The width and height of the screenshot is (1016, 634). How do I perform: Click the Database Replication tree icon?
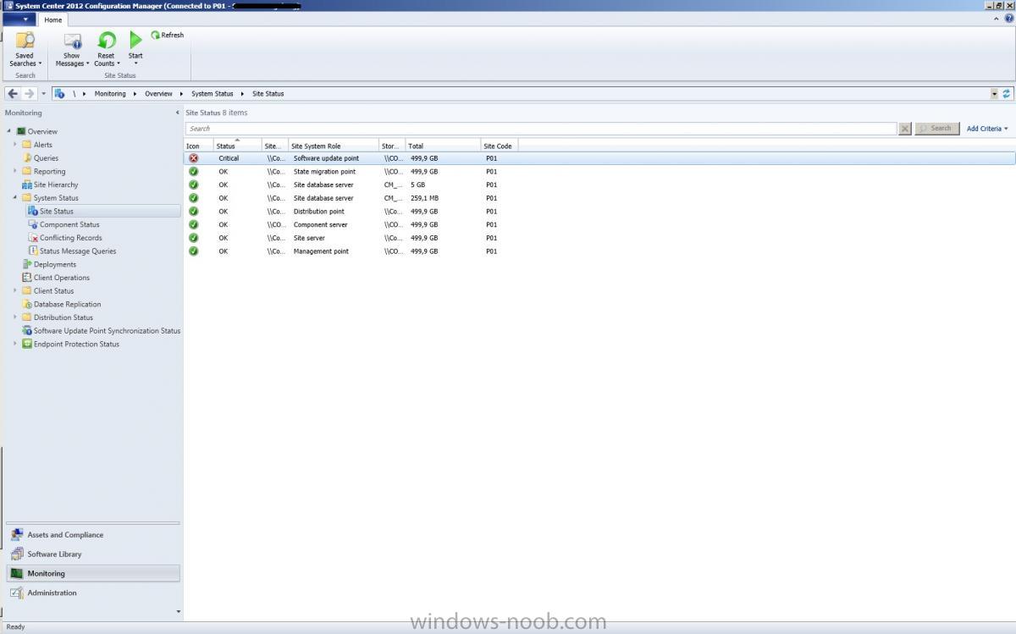[27, 304]
